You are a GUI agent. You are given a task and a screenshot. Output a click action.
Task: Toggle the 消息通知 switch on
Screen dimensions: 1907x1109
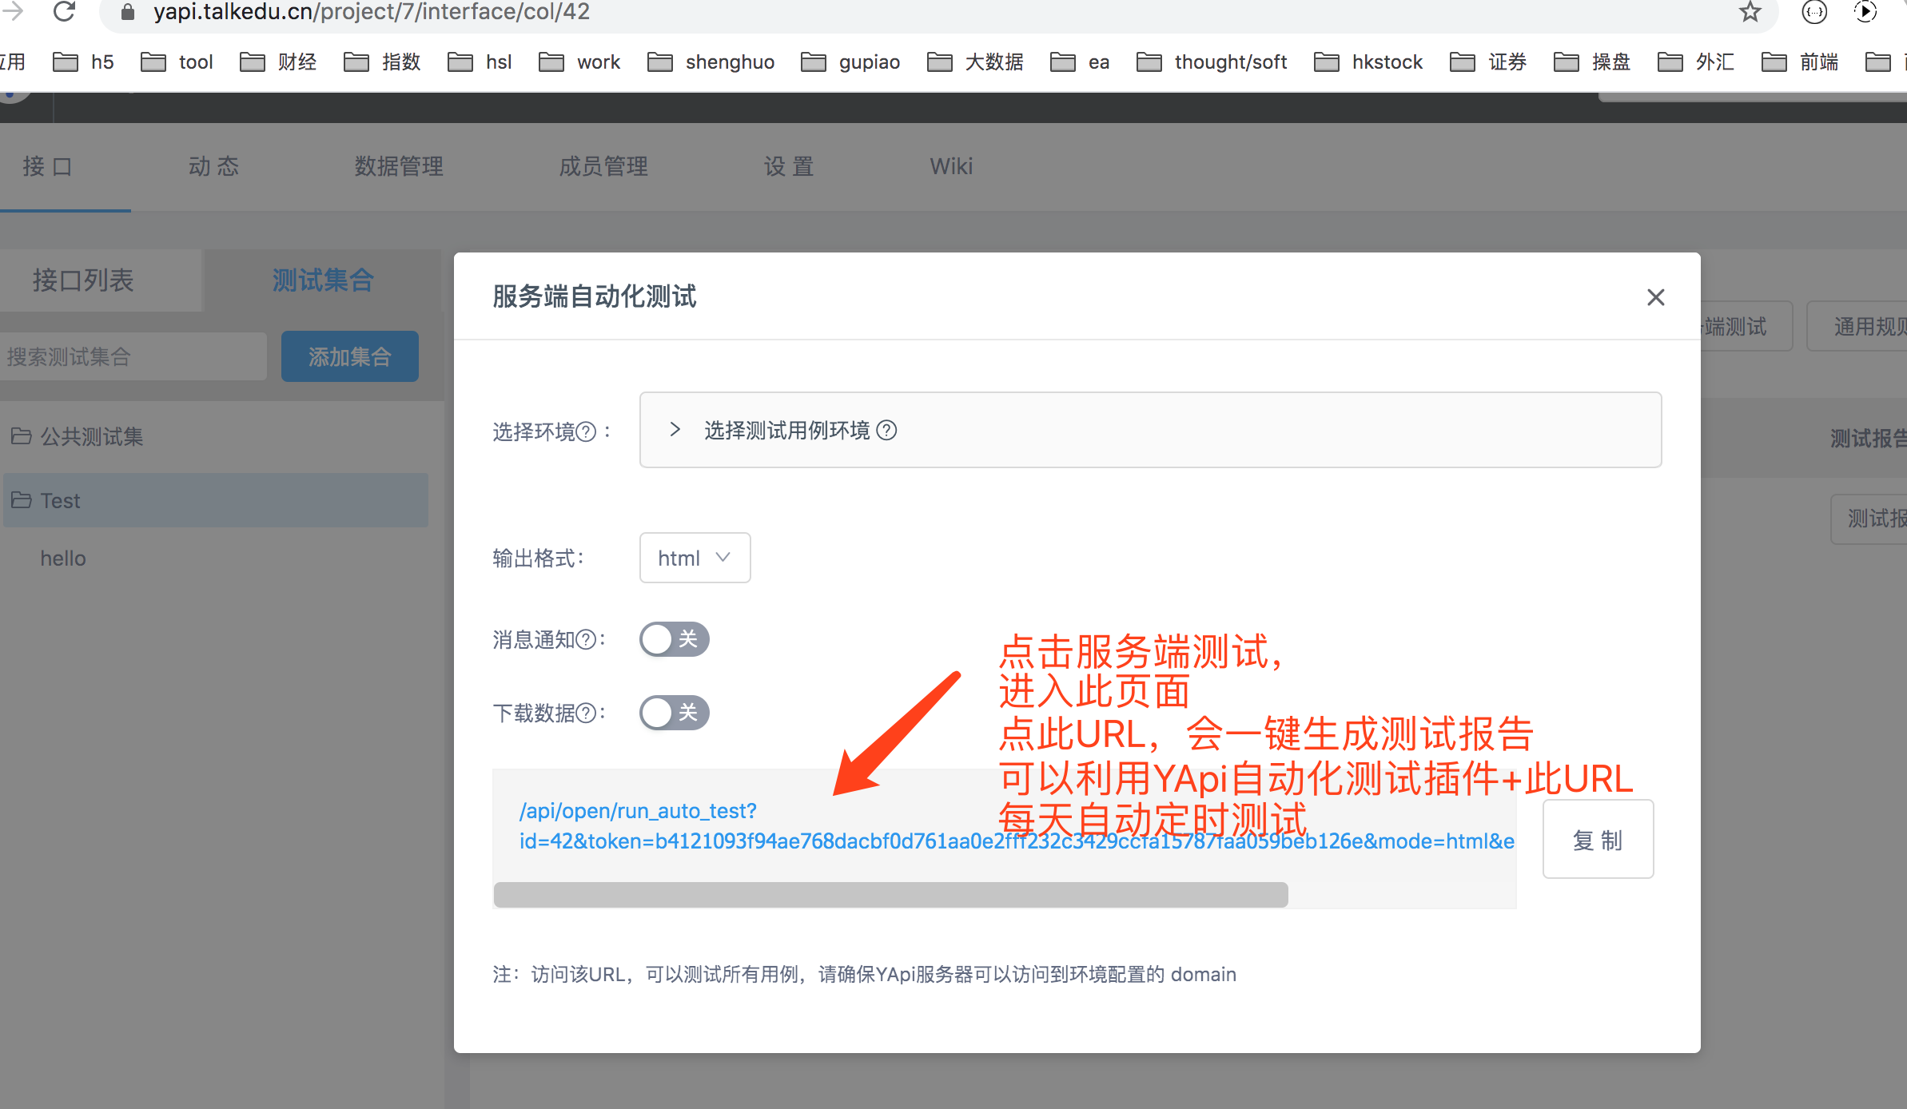675,639
